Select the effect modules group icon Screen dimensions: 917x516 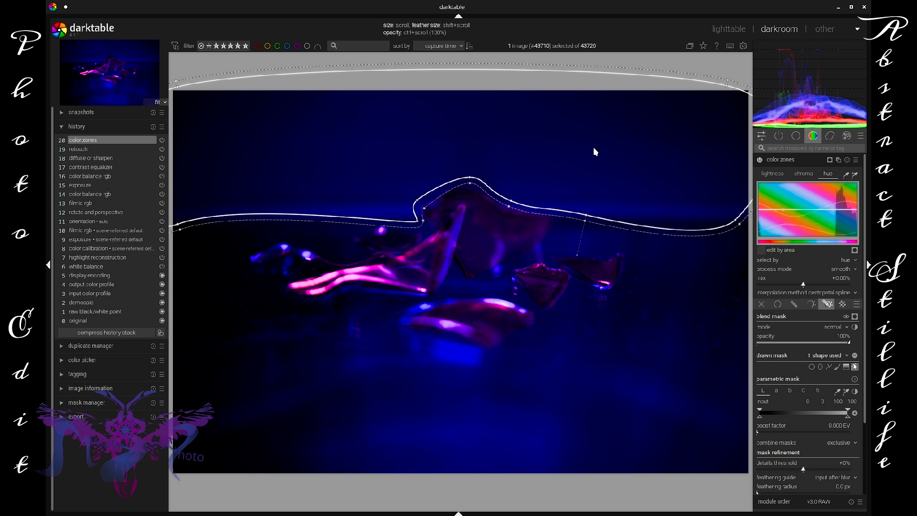click(847, 136)
